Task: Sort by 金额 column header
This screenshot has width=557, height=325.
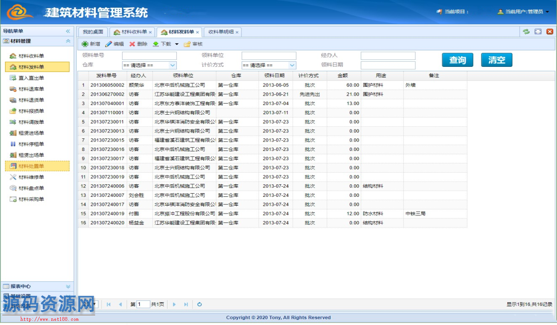Action: [x=343, y=75]
